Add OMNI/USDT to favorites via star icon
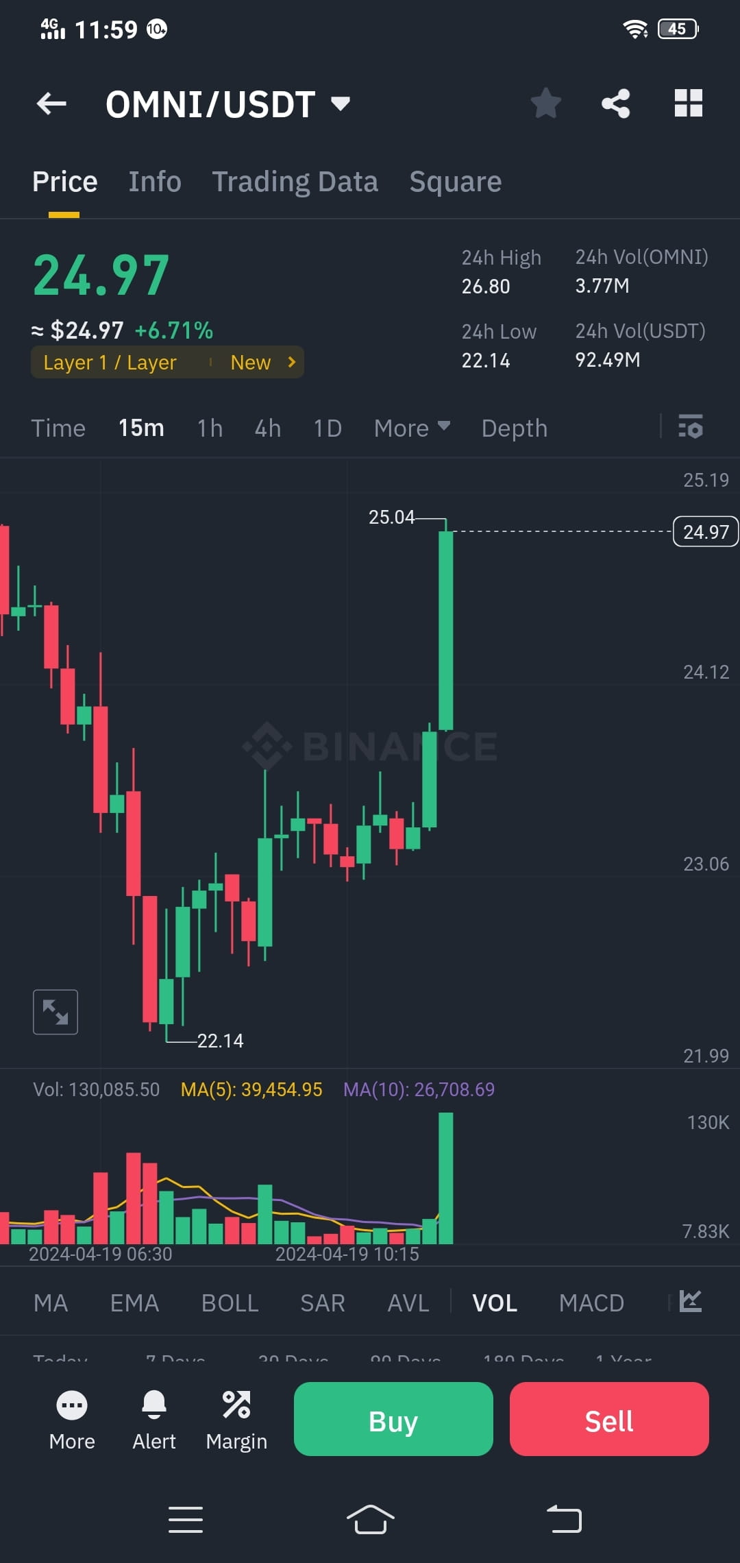This screenshot has width=740, height=1563. pyautogui.click(x=546, y=103)
